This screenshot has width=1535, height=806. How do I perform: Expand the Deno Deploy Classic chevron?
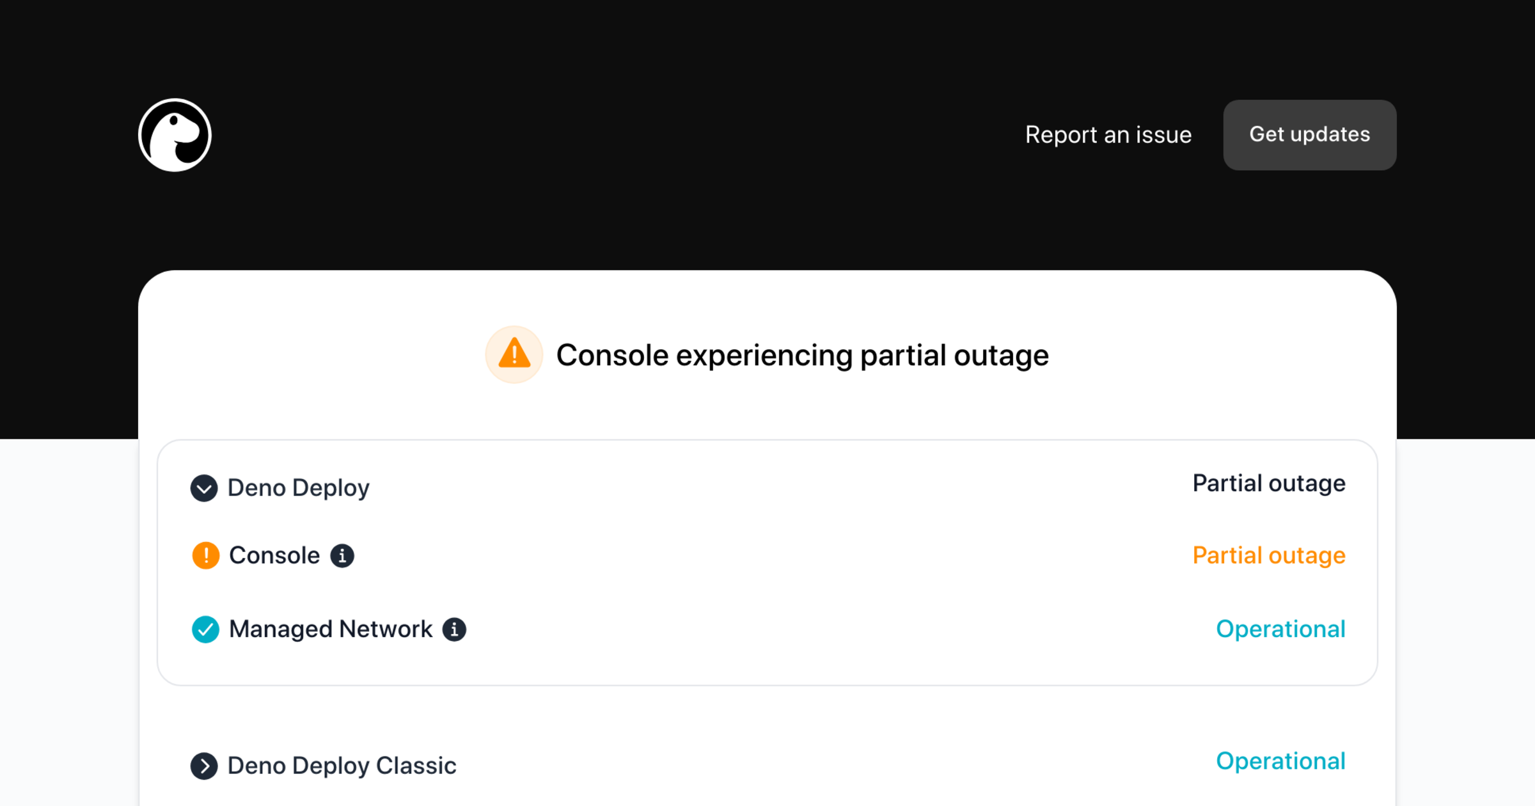pos(204,766)
